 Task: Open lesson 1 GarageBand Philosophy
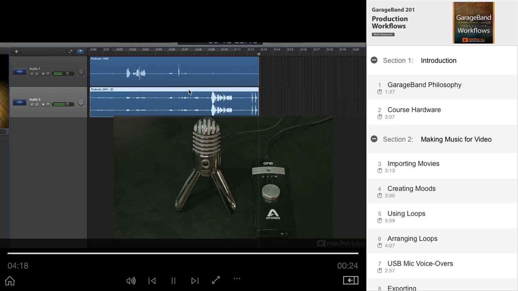pyautogui.click(x=442, y=87)
